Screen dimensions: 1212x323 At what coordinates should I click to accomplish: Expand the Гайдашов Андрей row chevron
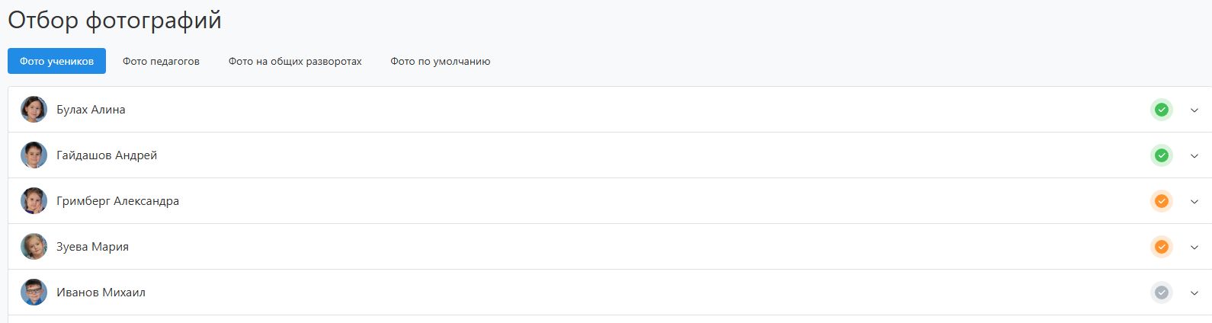pyautogui.click(x=1194, y=156)
